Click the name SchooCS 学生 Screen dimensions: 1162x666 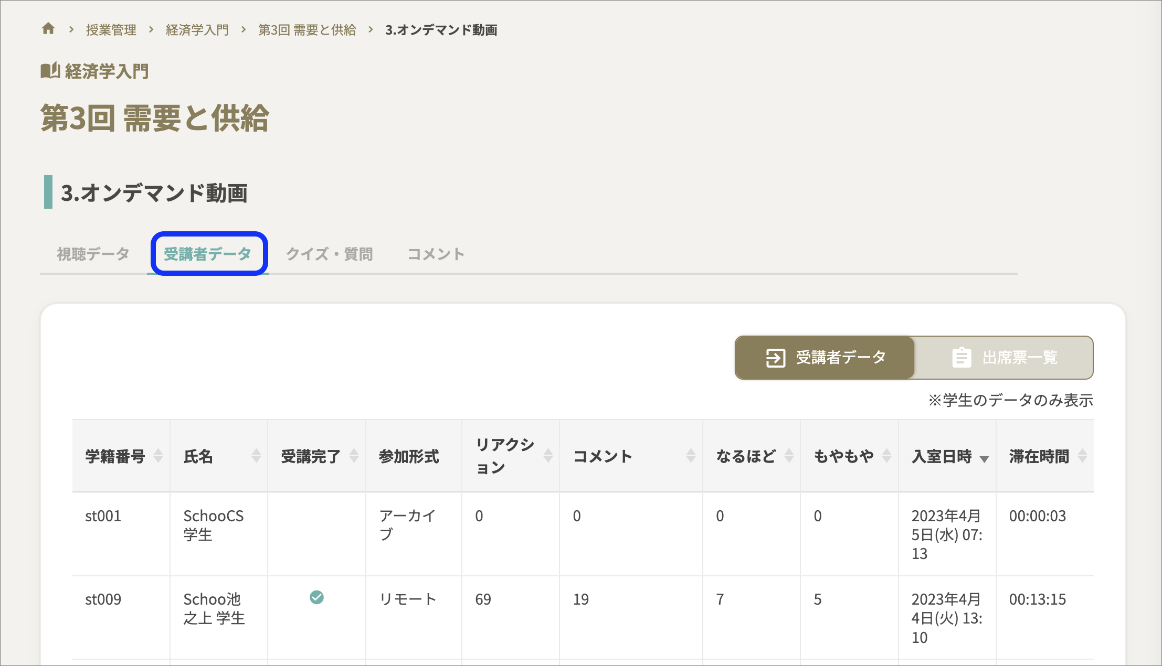pyautogui.click(x=214, y=525)
